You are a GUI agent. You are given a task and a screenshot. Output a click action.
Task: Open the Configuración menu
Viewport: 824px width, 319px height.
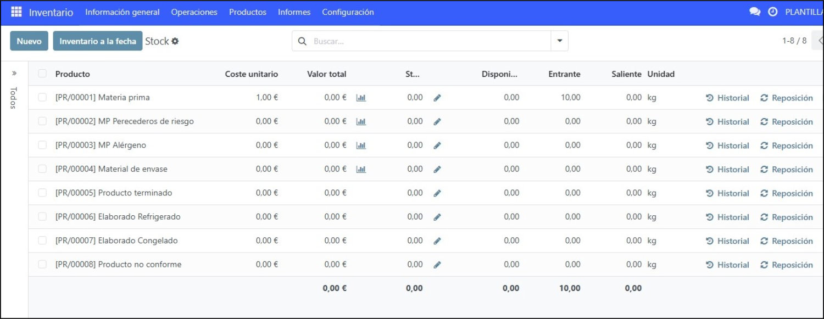pos(348,12)
